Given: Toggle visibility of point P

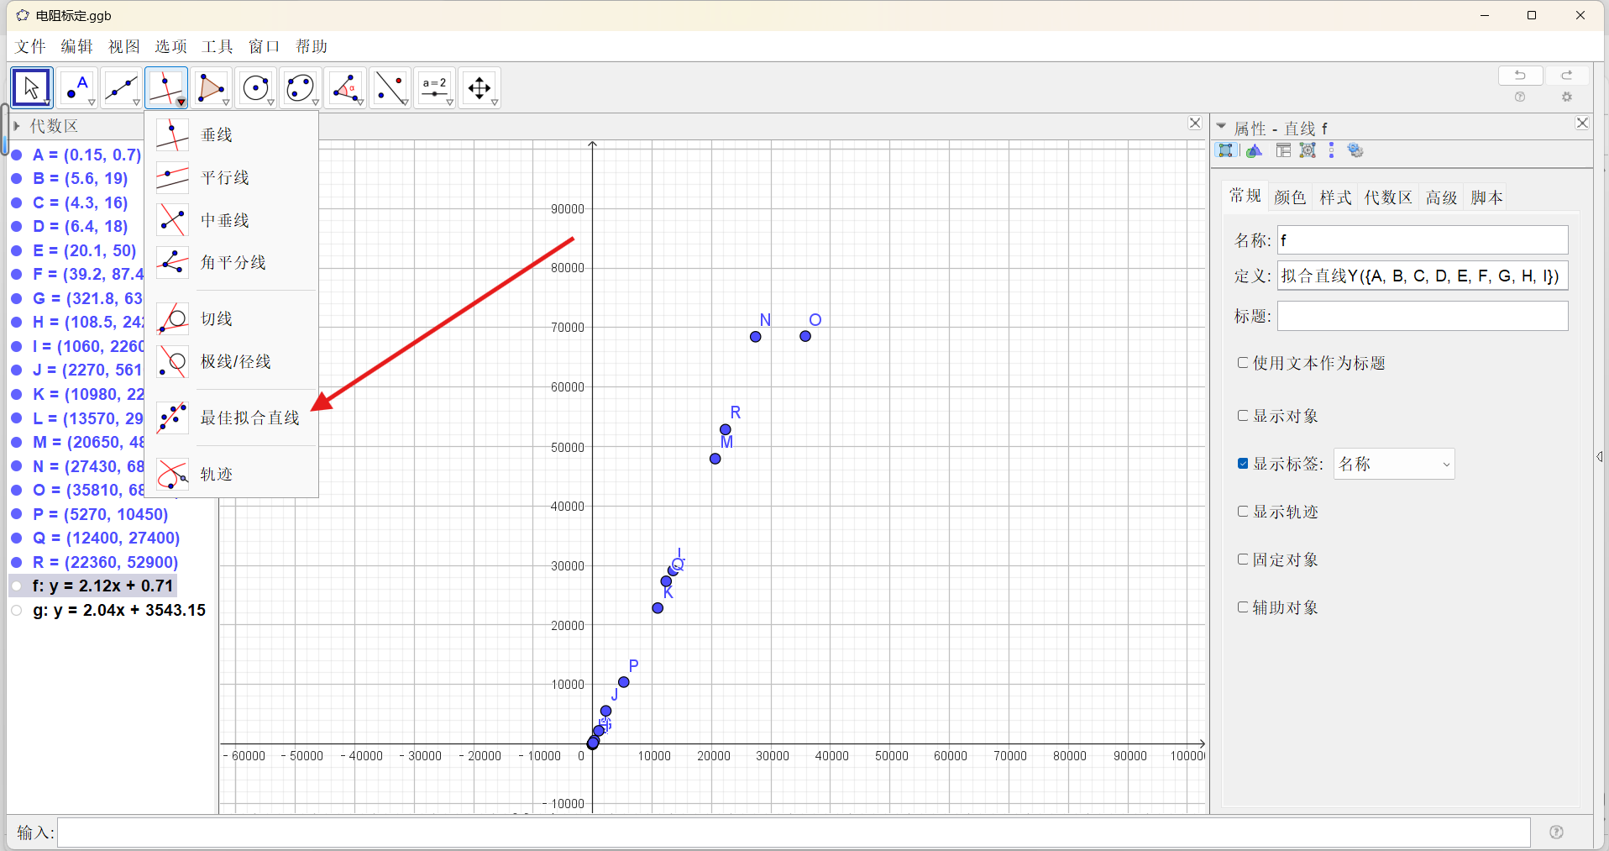Looking at the screenshot, I should 16,514.
